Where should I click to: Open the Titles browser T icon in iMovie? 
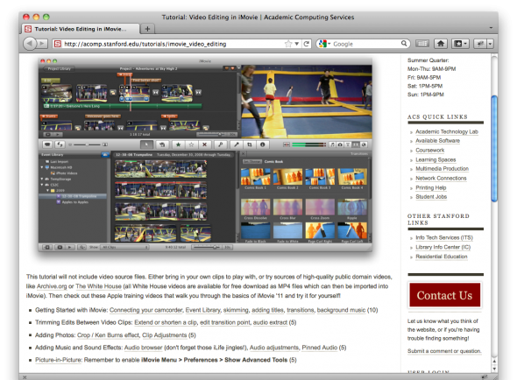pyautogui.click(x=348, y=144)
